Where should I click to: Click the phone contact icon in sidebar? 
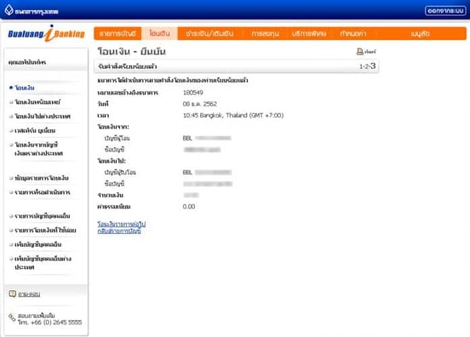tap(12, 317)
